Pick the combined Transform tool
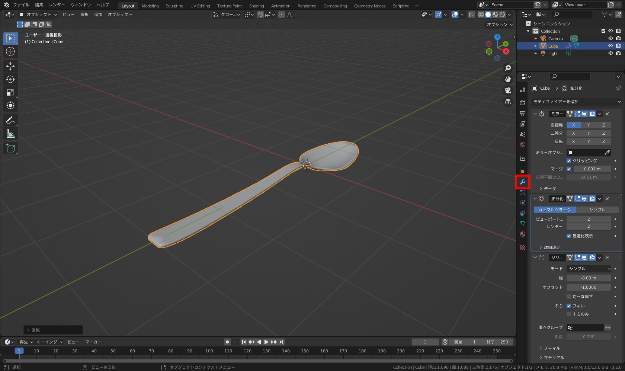This screenshot has height=371, width=625. tap(10, 105)
